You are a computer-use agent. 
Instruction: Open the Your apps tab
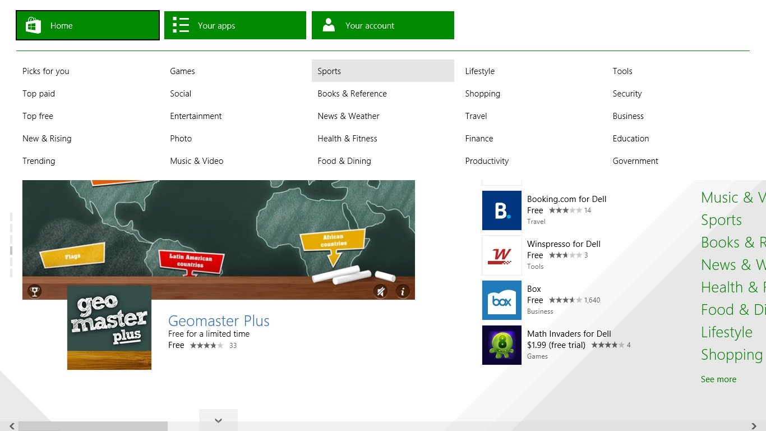235,25
